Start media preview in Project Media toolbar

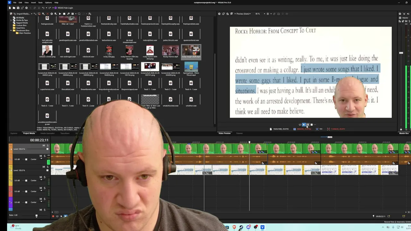pos(60,14)
